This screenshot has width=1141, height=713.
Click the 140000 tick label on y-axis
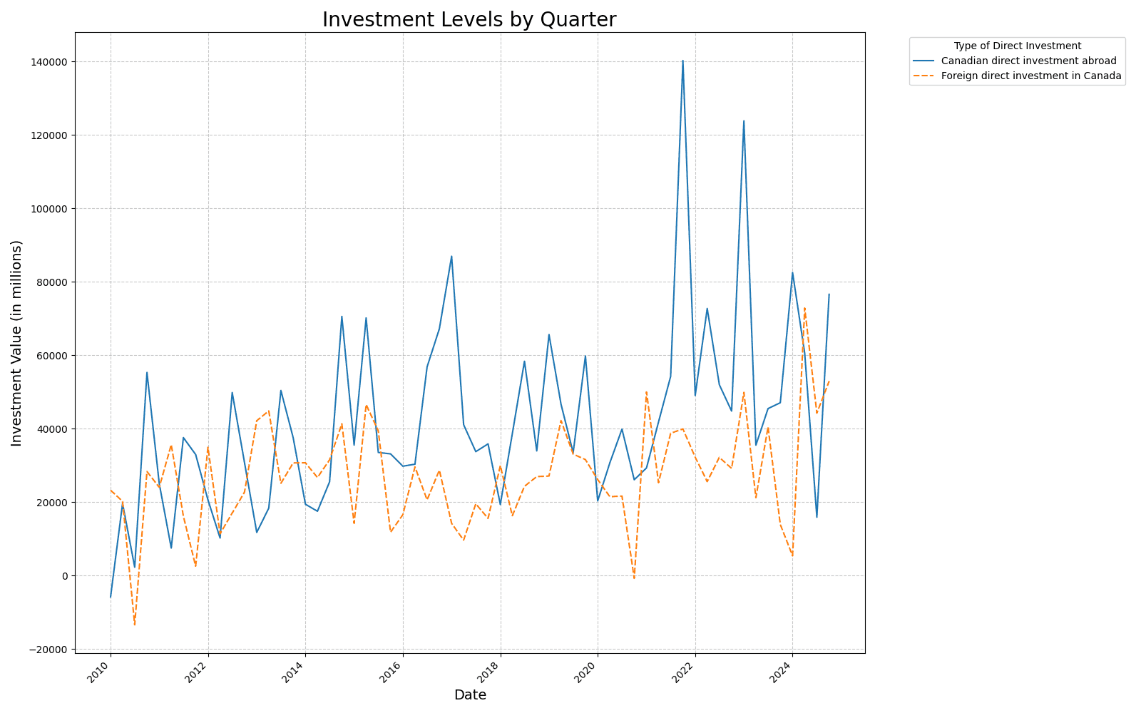point(48,62)
